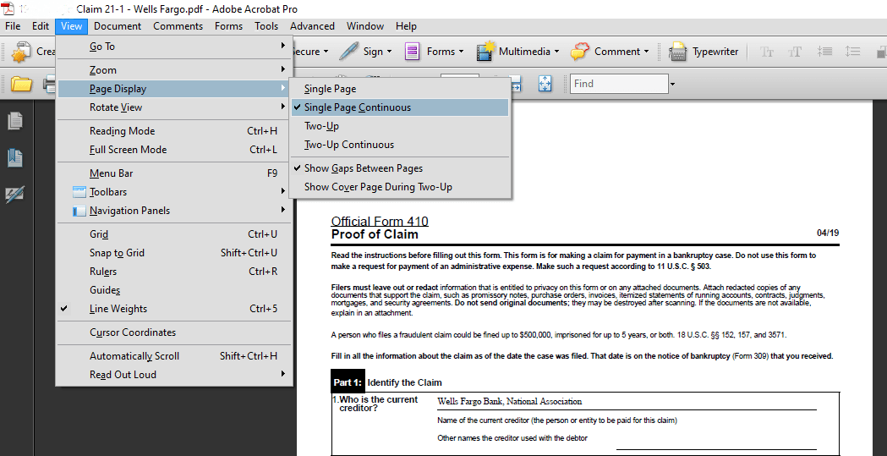This screenshot has height=456, width=887.
Task: Open the Comment dropdown arrow
Action: click(x=647, y=52)
